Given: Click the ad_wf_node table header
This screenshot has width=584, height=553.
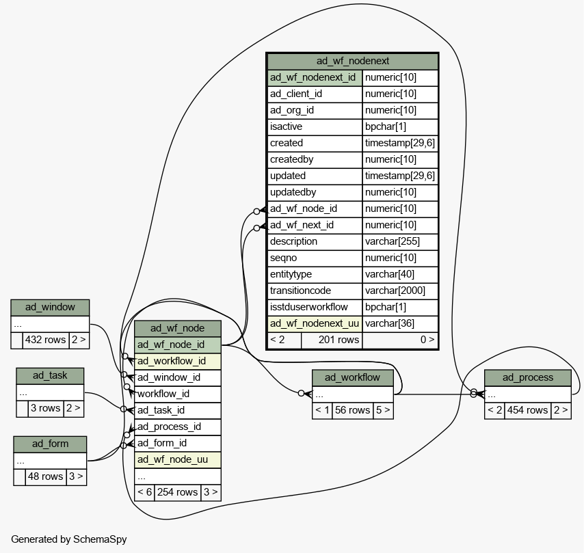Looking at the screenshot, I should point(177,328).
